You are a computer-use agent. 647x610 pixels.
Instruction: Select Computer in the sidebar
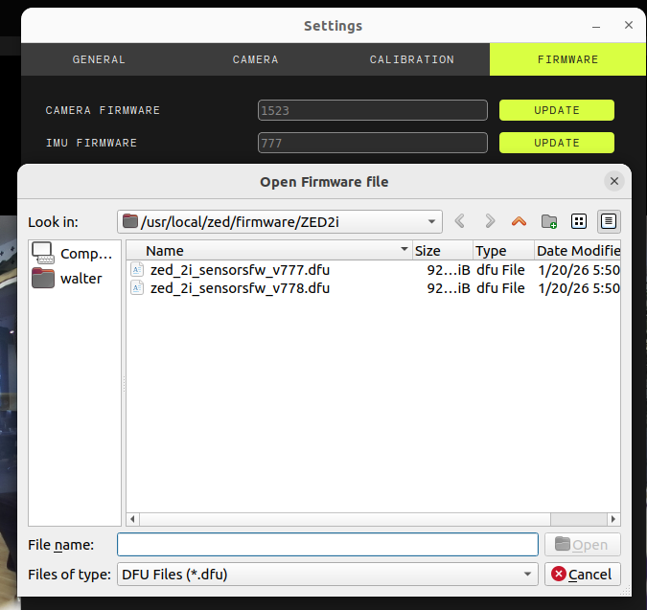(73, 254)
